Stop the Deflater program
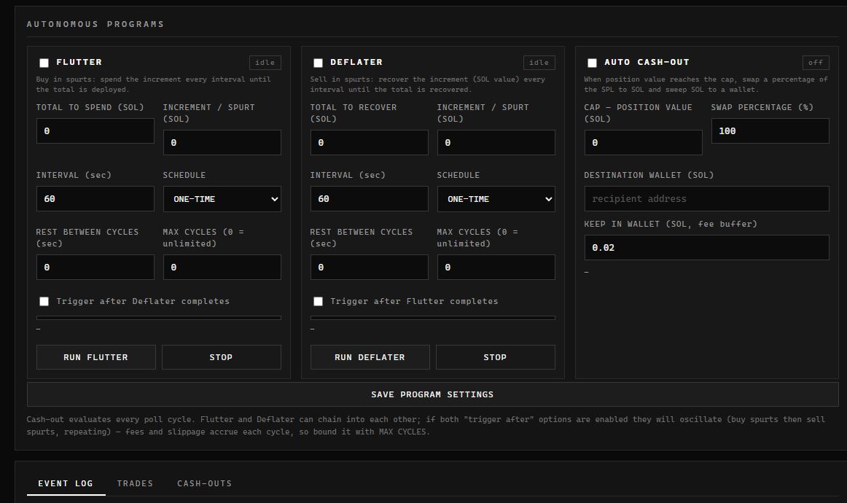Image resolution: width=847 pixels, height=503 pixels. click(496, 357)
